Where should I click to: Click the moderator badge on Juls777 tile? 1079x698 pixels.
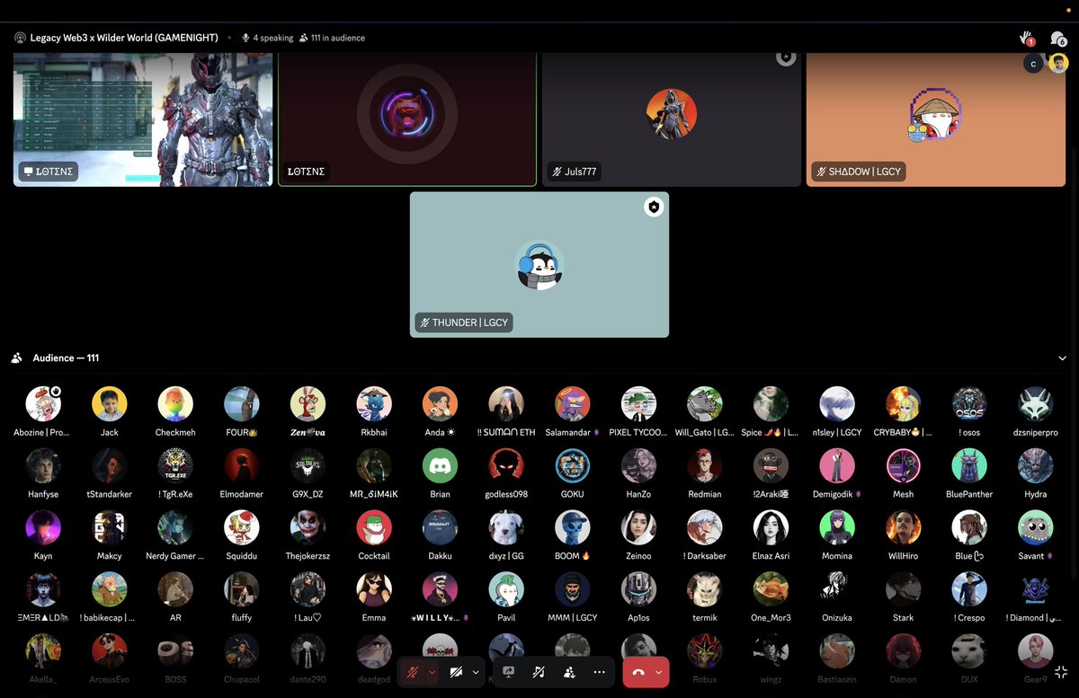pos(786,57)
